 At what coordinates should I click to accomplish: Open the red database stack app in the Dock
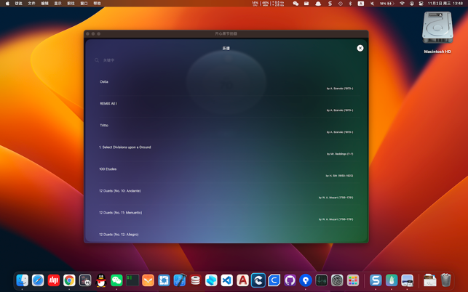point(195,280)
